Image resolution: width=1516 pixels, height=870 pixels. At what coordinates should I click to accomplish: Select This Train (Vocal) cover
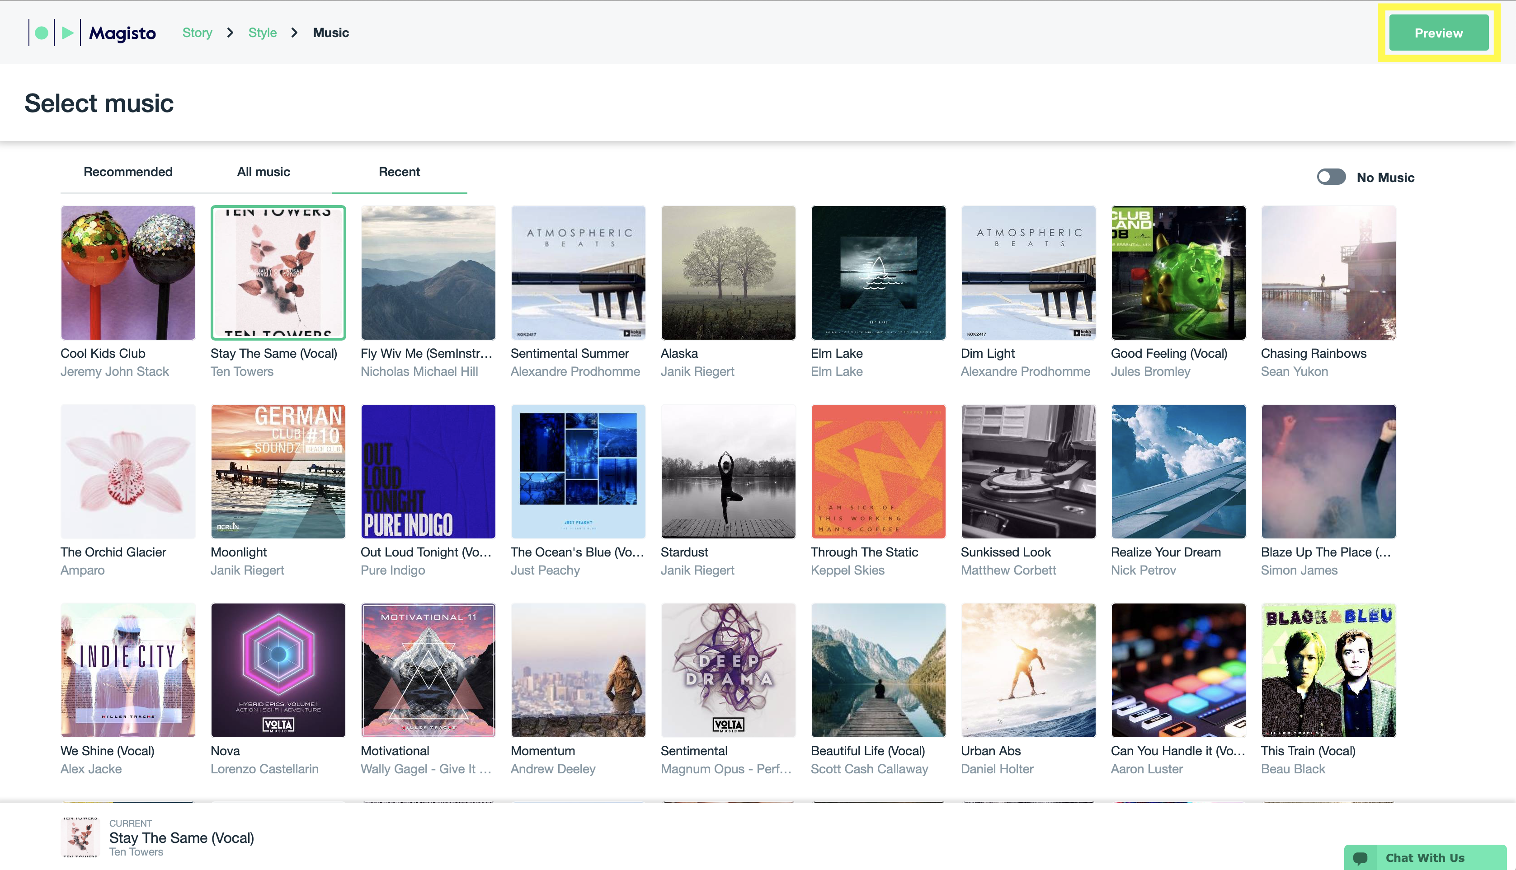[1328, 670]
